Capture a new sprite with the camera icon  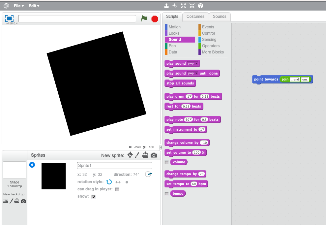[x=153, y=155]
